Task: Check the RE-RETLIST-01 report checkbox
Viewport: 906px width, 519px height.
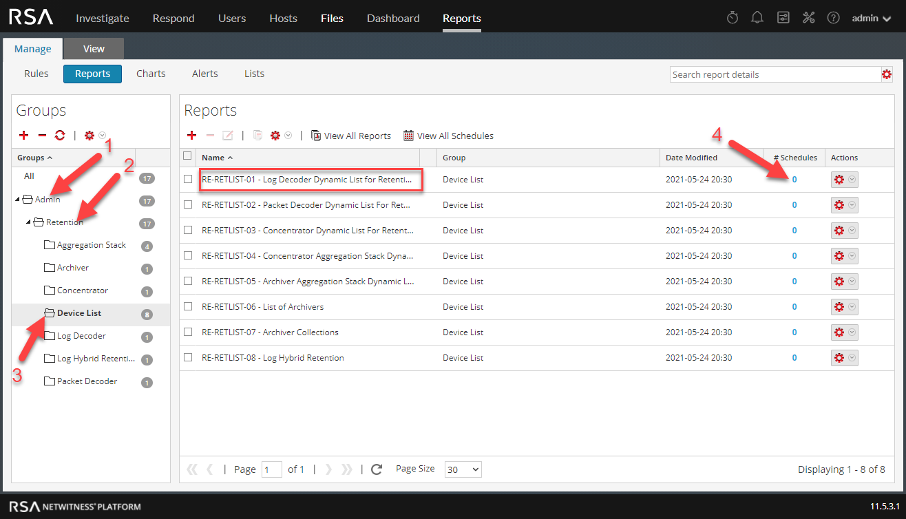Action: [x=188, y=180]
